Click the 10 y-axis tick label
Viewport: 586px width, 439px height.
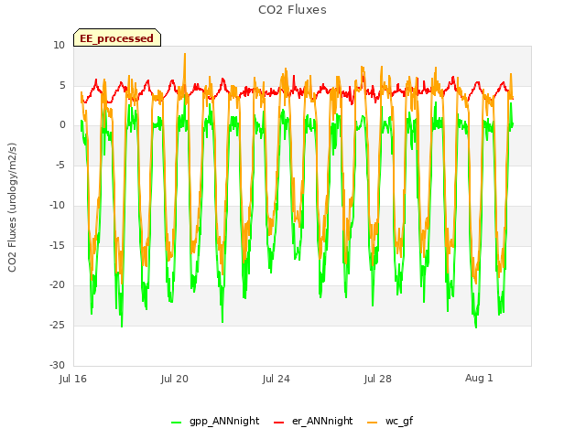coord(59,45)
